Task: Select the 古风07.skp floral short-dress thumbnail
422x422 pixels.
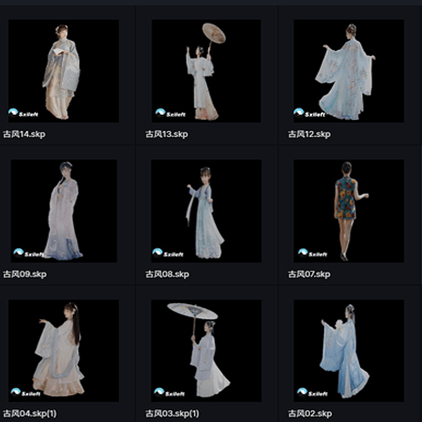Action: pyautogui.click(x=348, y=211)
